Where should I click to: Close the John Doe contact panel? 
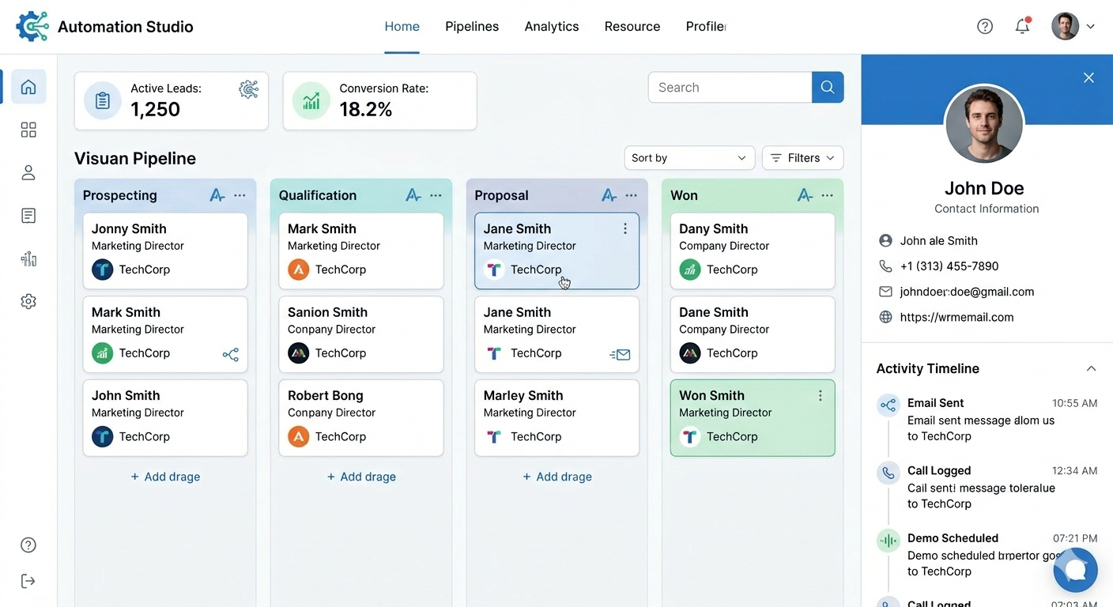(1088, 77)
